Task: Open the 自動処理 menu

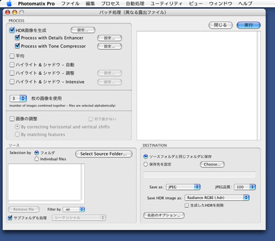Action: (135, 3)
